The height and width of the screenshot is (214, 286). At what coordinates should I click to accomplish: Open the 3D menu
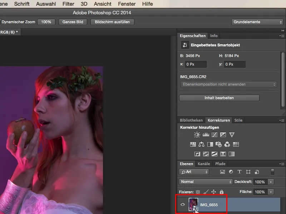pos(84,4)
